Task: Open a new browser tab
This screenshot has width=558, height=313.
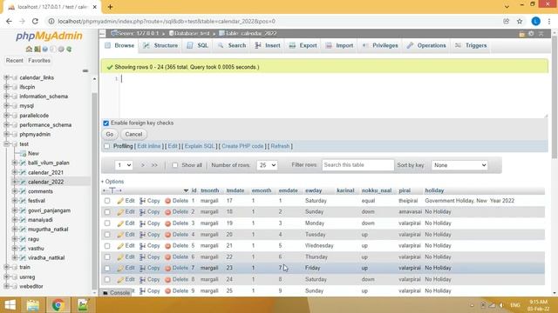Action: [110, 7]
